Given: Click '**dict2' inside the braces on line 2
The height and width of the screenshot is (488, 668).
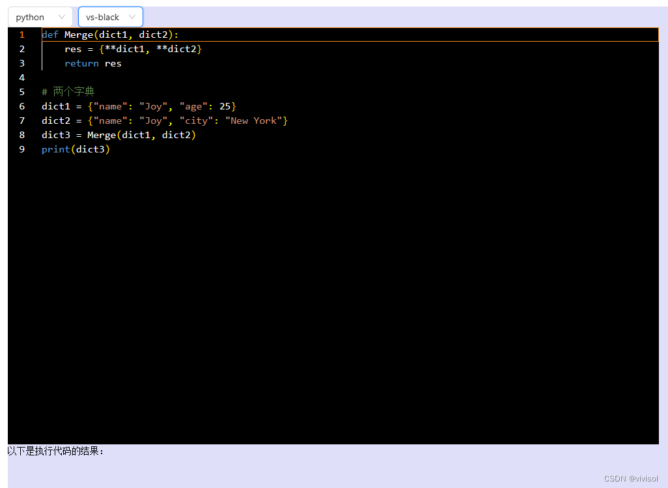Looking at the screenshot, I should (176, 49).
